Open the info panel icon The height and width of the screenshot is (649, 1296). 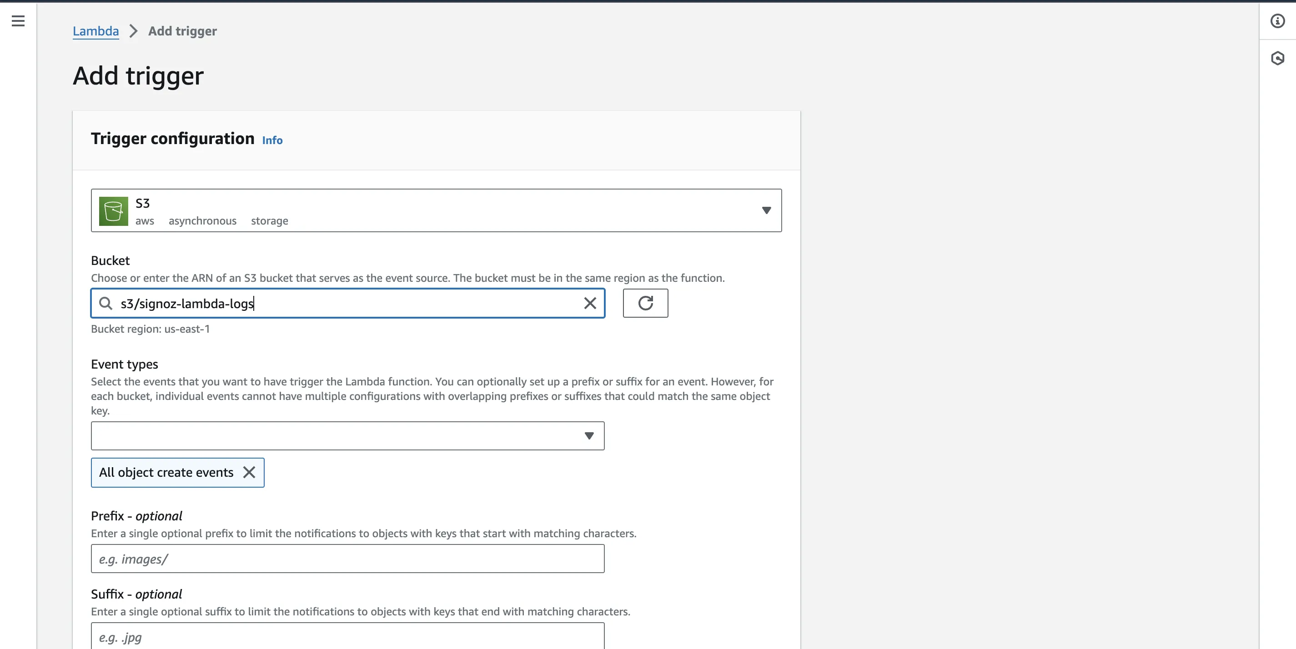click(x=1277, y=20)
